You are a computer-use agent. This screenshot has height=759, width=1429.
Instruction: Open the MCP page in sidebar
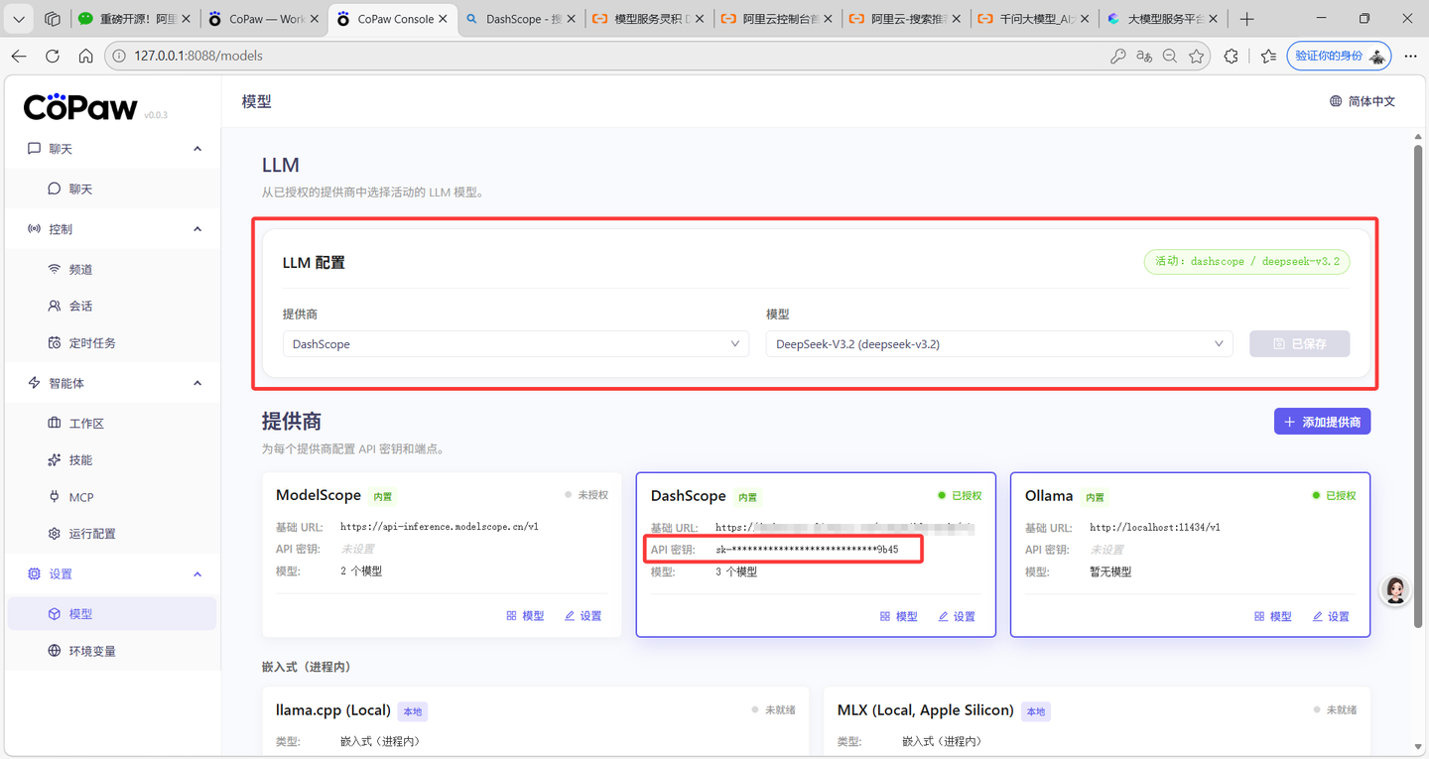coord(111,496)
